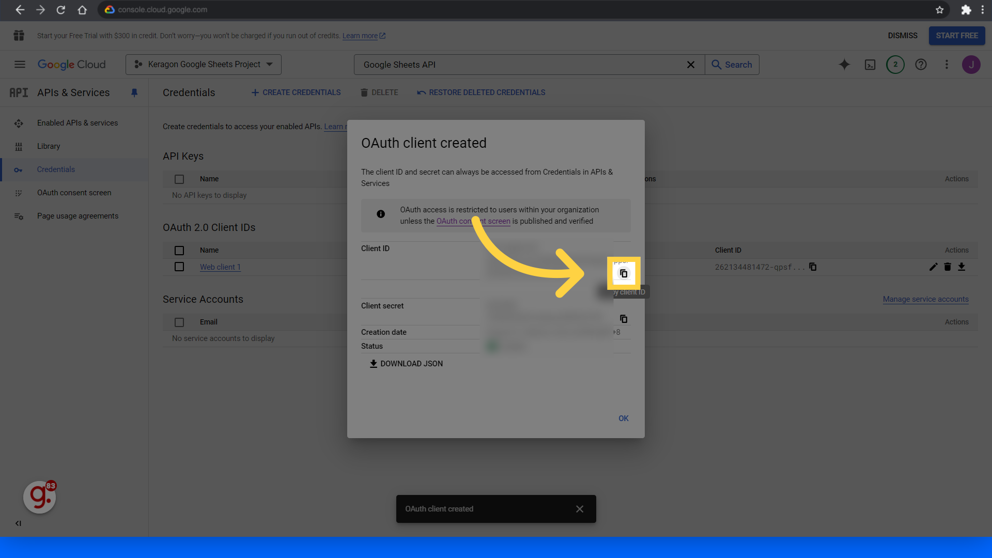Screen dimensions: 992x558
Task: Copy the Client ID in the dialog
Action: 624,273
